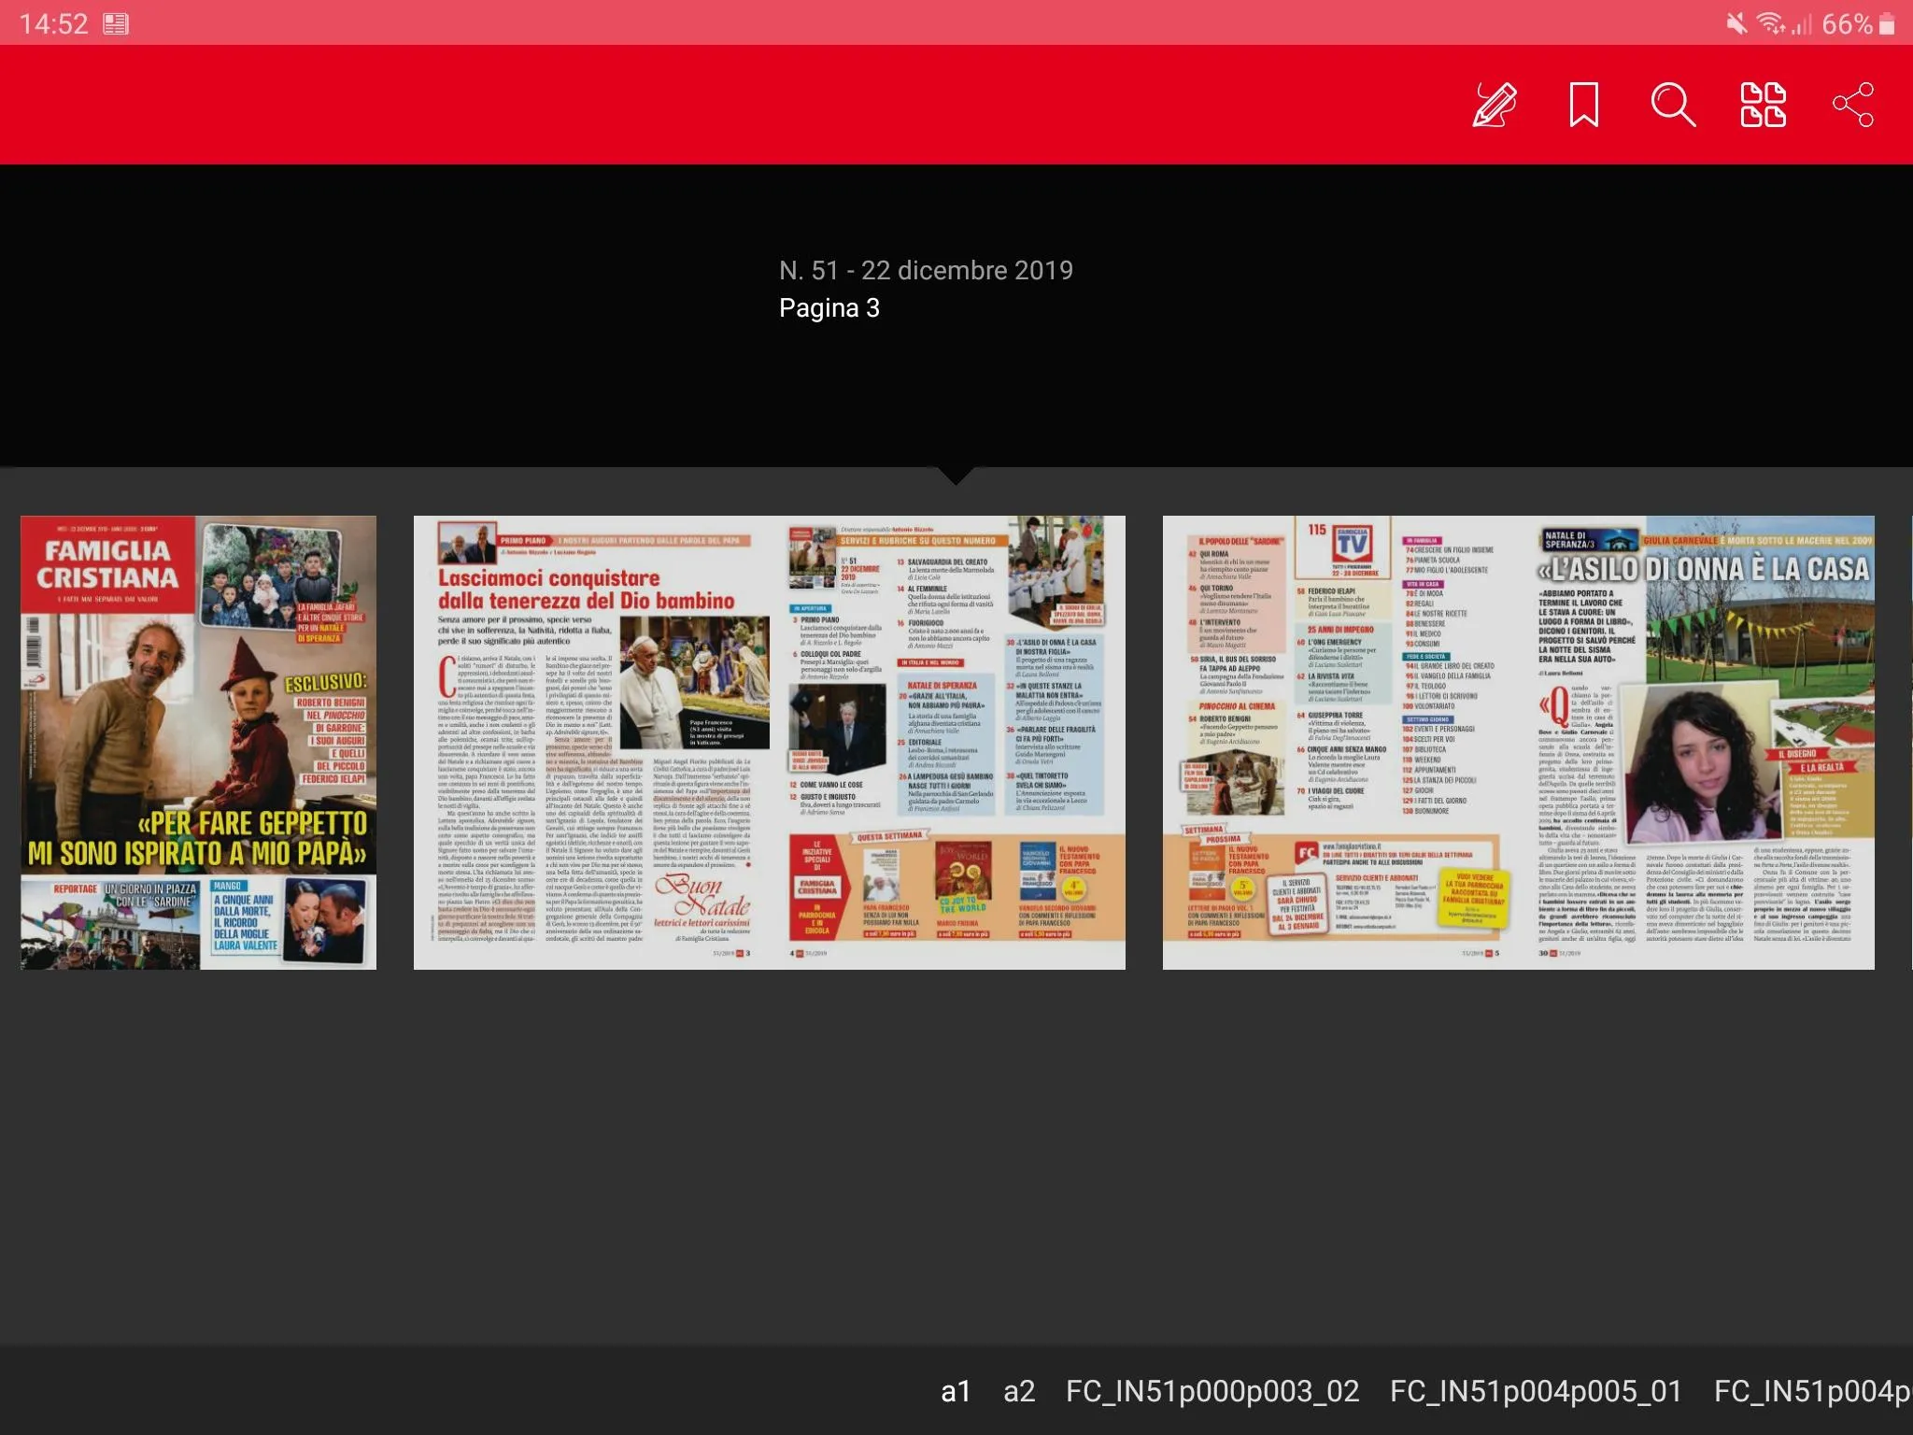Tap the 'Pagina 3' label
The height and width of the screenshot is (1435, 1913).
(829, 308)
